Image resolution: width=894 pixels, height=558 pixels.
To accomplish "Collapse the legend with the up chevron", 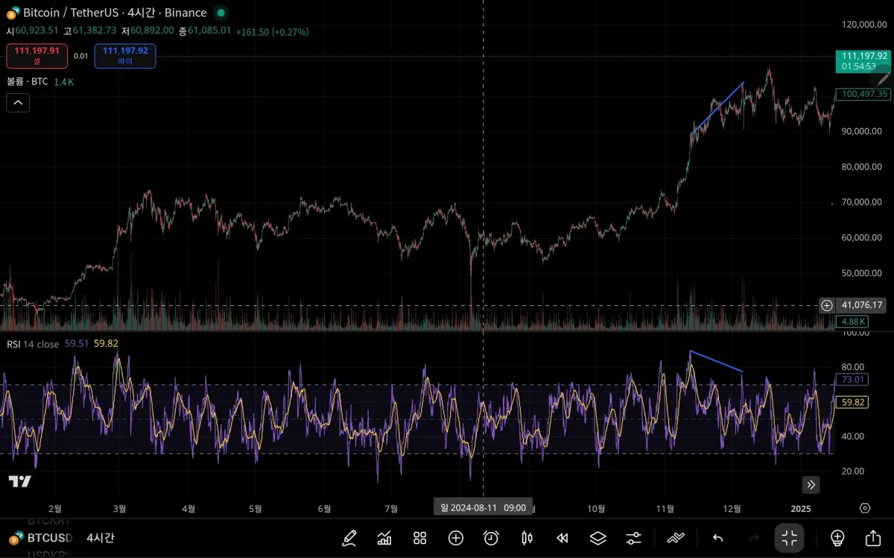I will click(x=18, y=102).
